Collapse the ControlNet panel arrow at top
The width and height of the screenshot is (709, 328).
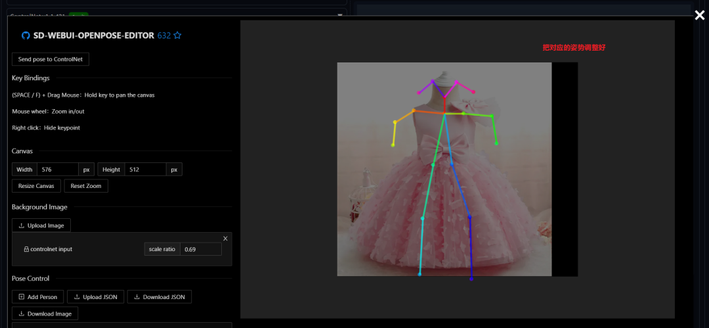[340, 15]
